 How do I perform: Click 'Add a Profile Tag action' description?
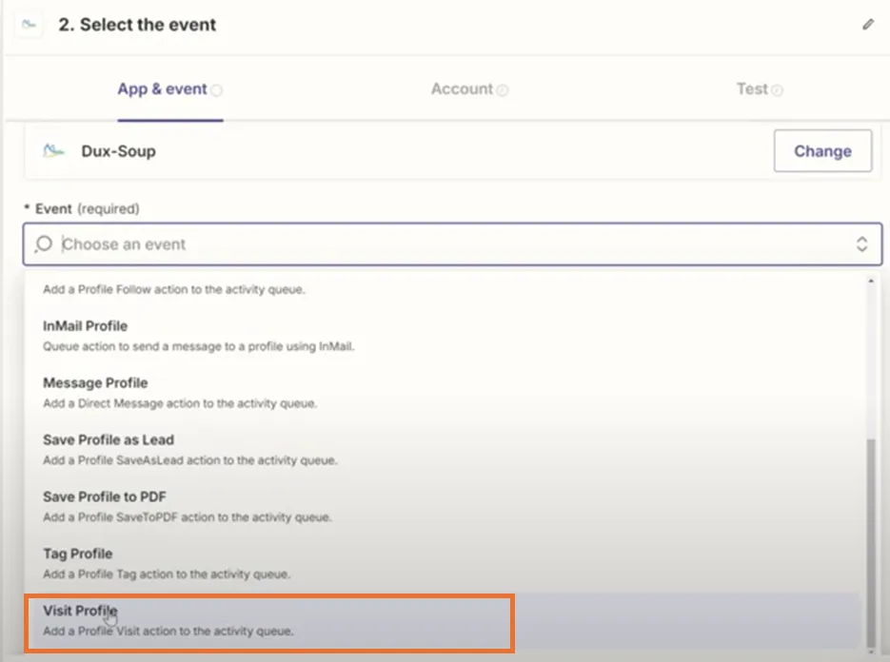coord(167,574)
